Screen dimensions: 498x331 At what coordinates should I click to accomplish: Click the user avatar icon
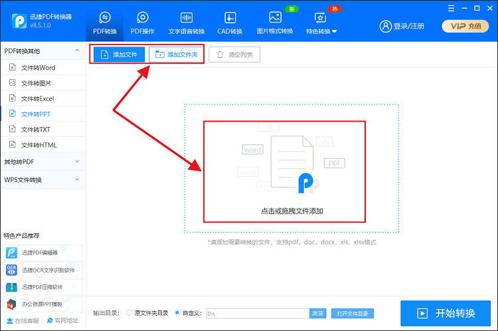pyautogui.click(x=386, y=27)
